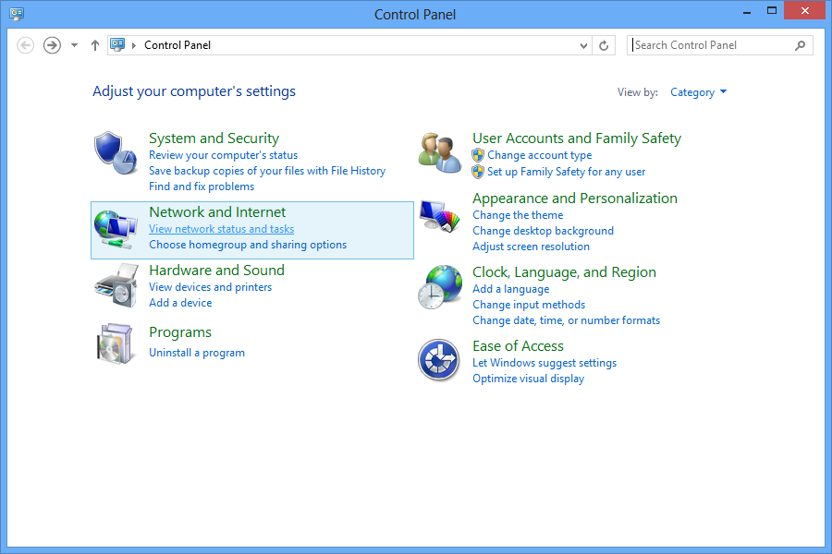Expand the address bar history dropdown
832x554 pixels.
pyautogui.click(x=583, y=45)
